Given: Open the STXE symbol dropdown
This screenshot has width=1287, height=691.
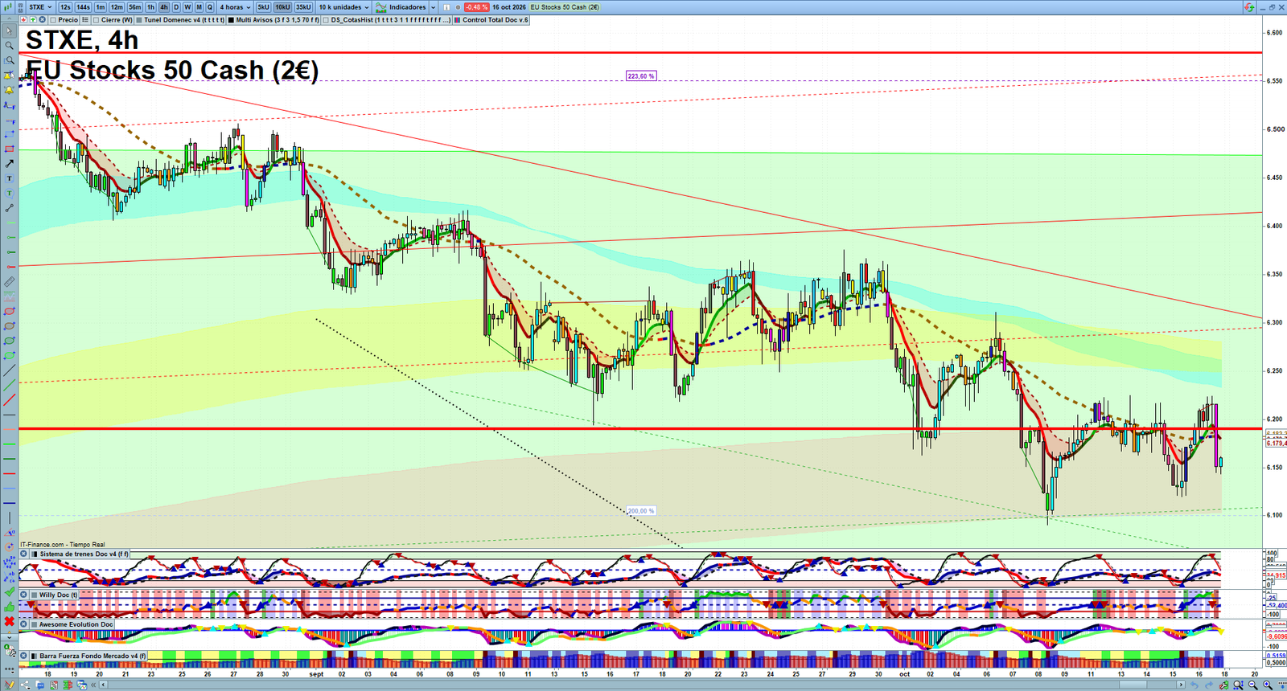Looking at the screenshot, I should point(39,7).
